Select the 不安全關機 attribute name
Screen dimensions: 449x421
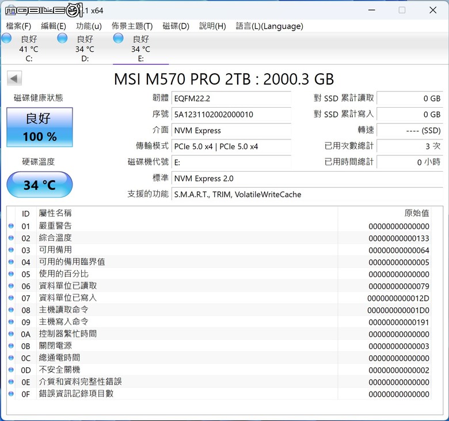click(x=59, y=370)
